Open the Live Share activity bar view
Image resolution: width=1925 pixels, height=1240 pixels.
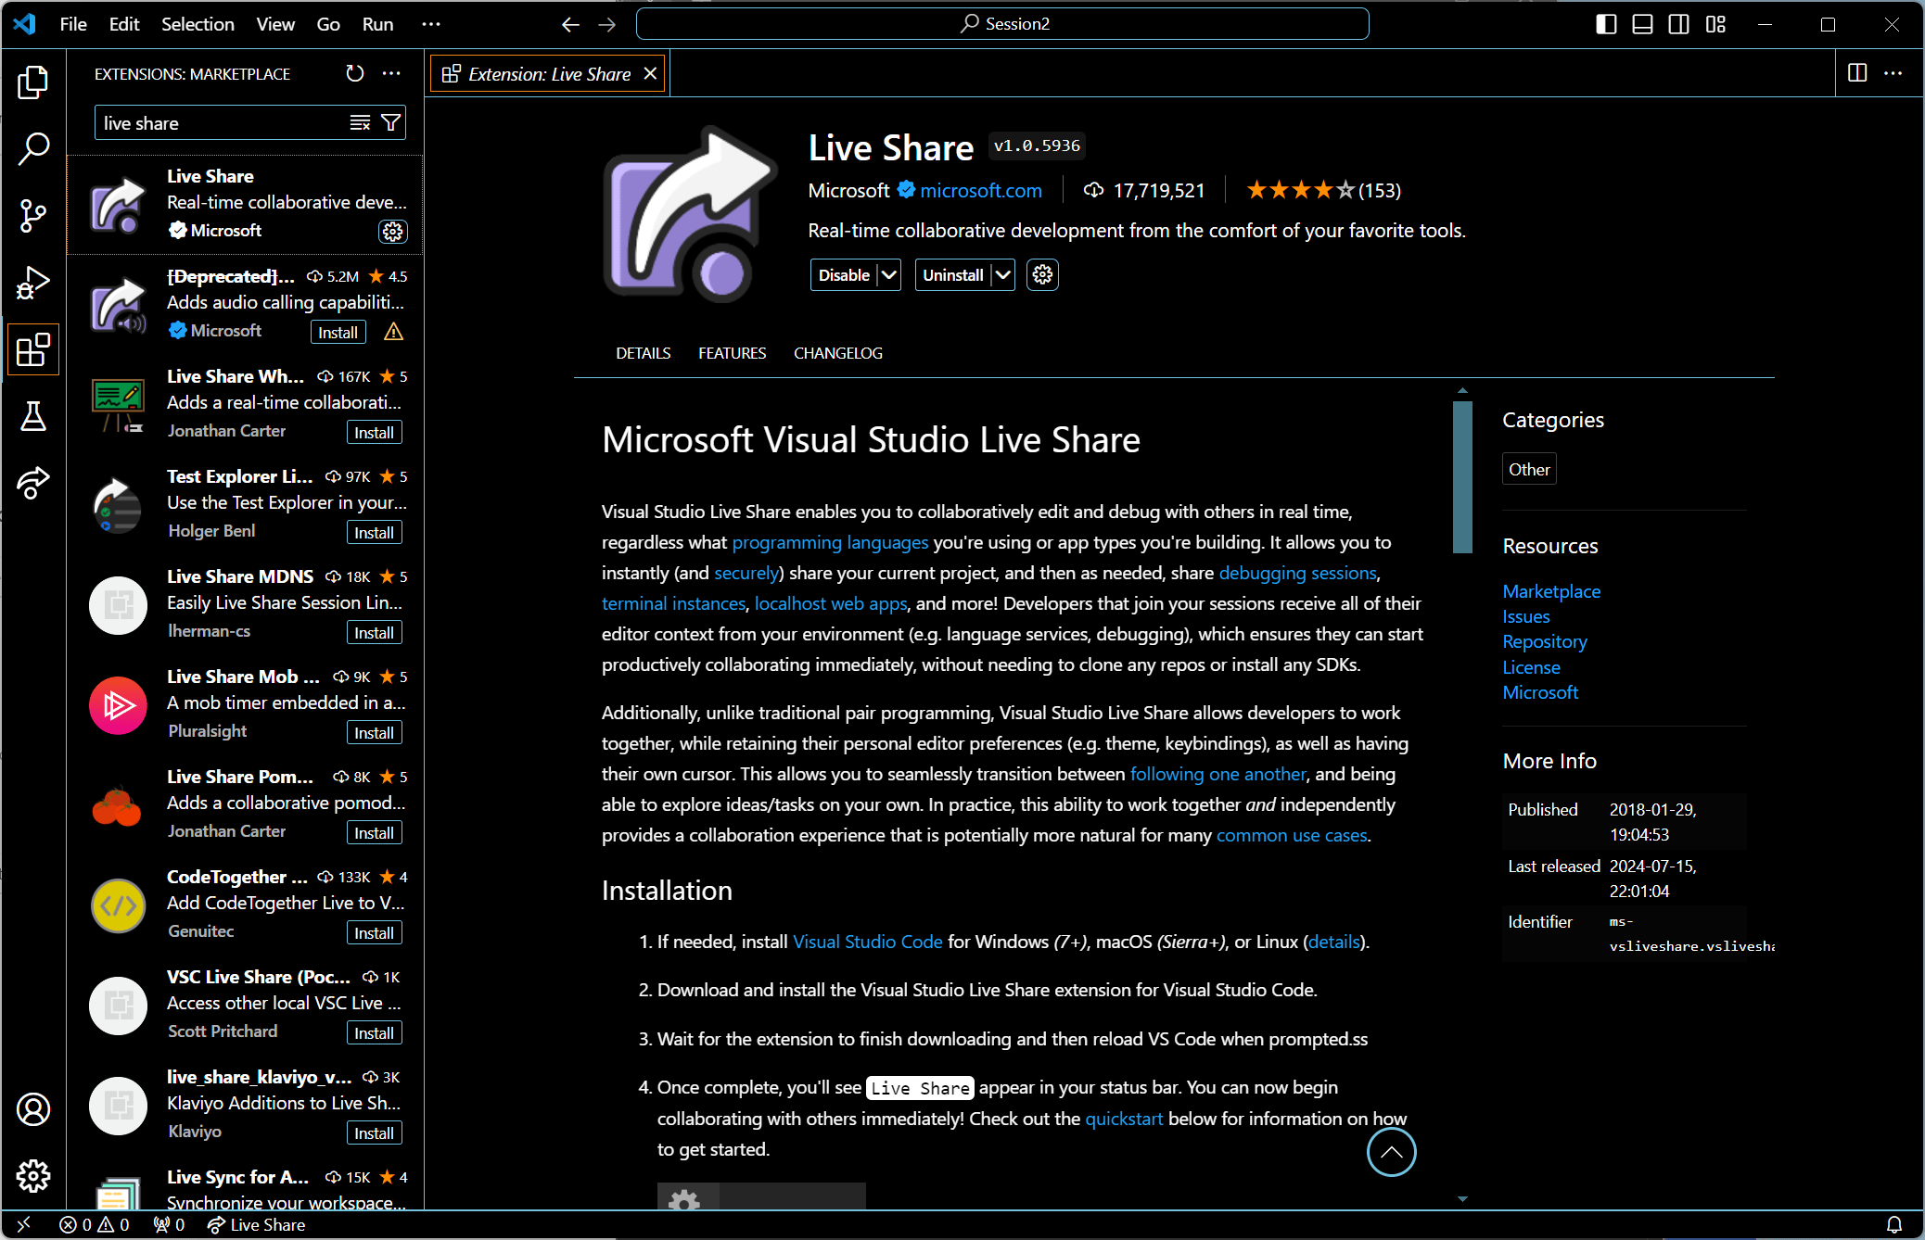[33, 483]
